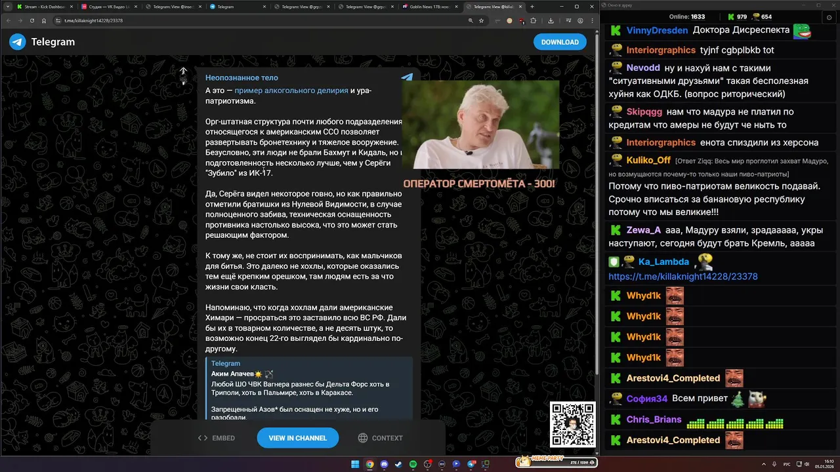Bookmark this page with star icon
The width and height of the screenshot is (840, 472).
coord(481,21)
